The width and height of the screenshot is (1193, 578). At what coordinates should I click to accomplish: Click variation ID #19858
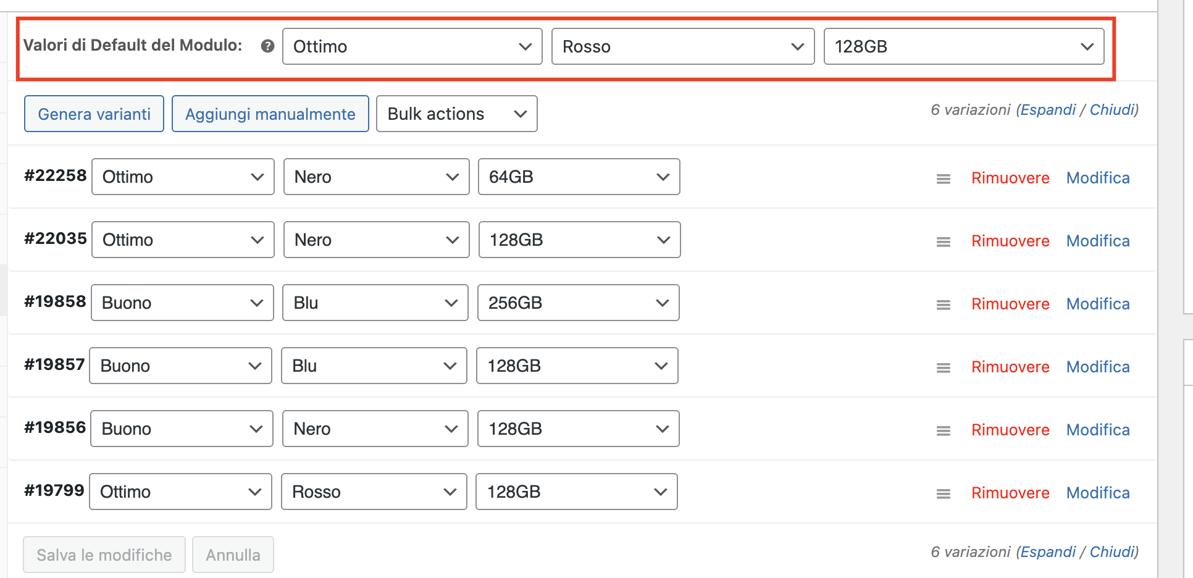[x=55, y=301]
